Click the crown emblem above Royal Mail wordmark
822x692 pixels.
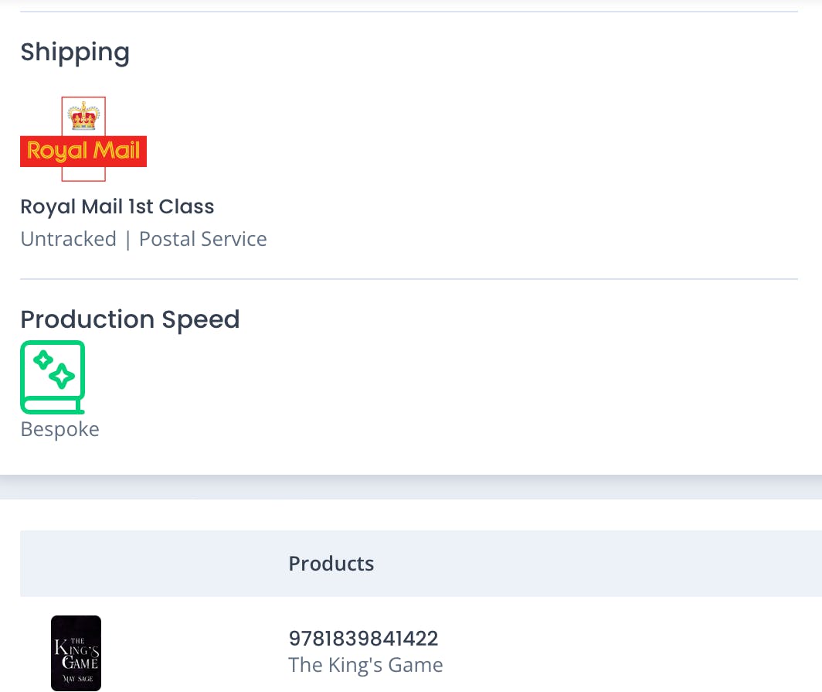[83, 116]
